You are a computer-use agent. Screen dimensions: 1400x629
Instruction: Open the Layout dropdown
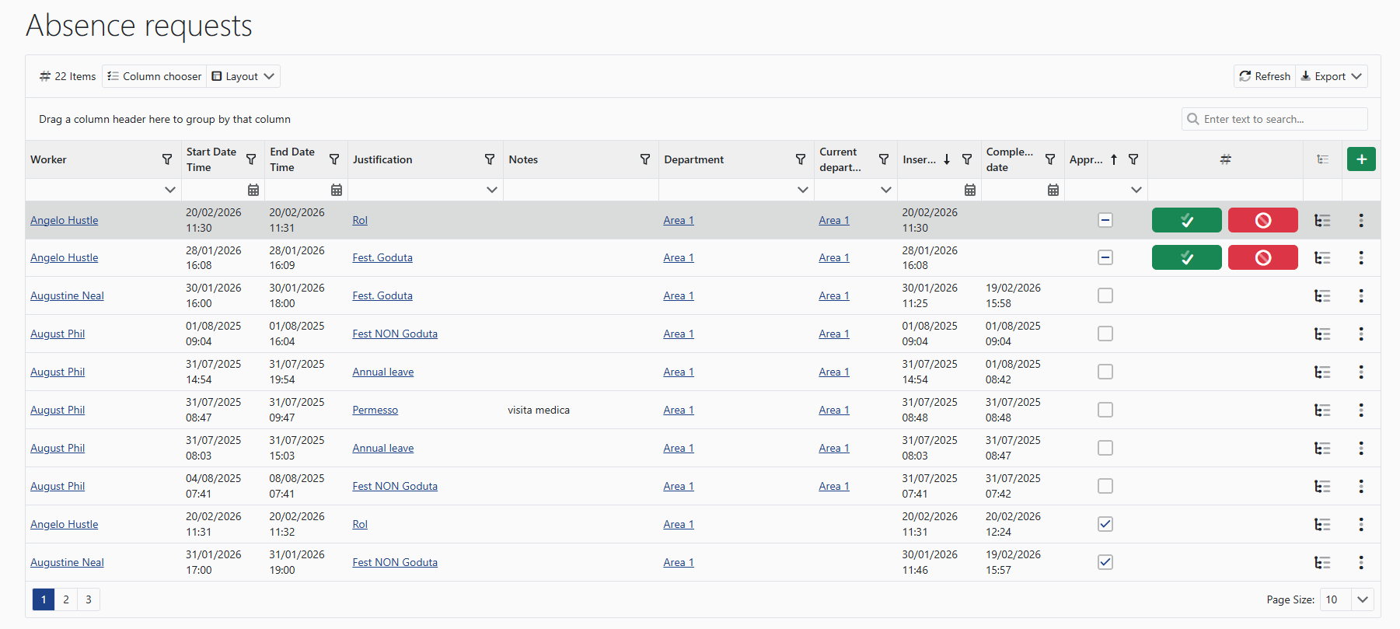[x=243, y=76]
